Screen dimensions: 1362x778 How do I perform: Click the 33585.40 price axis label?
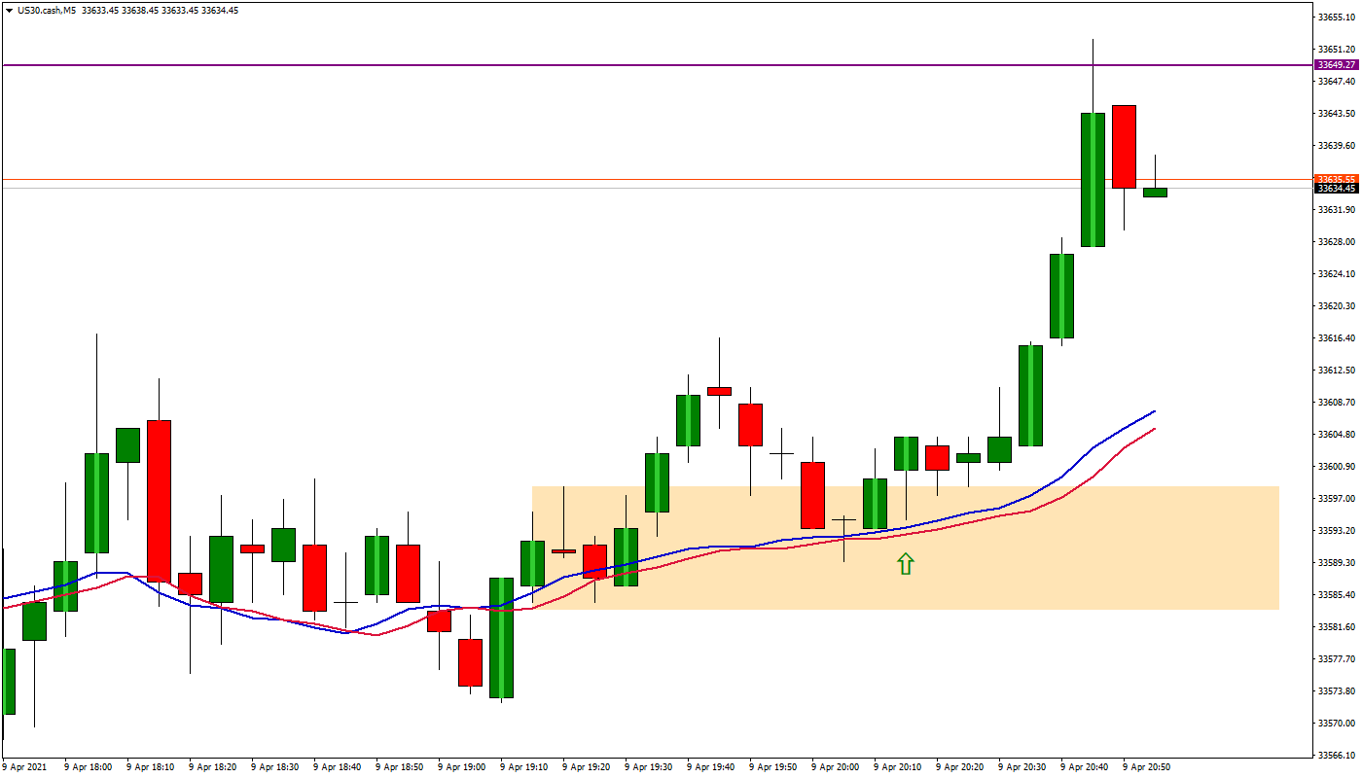tap(1337, 595)
